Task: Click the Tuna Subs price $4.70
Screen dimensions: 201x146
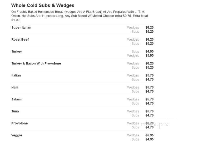Action: point(150,115)
